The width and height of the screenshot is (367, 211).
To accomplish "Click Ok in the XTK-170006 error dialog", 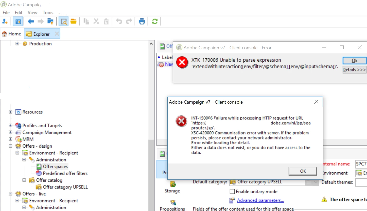I will (355, 60).
